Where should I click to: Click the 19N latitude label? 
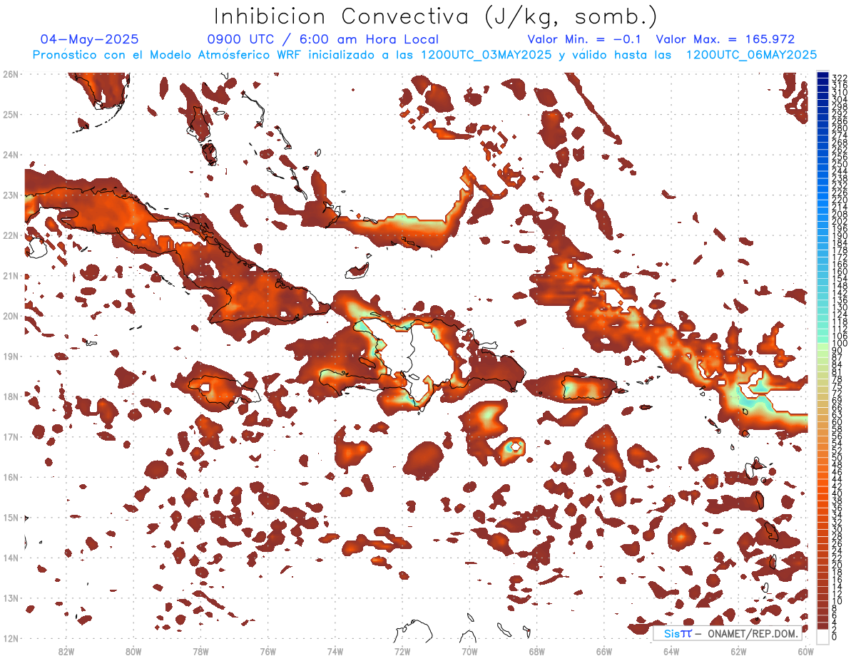click(10, 356)
